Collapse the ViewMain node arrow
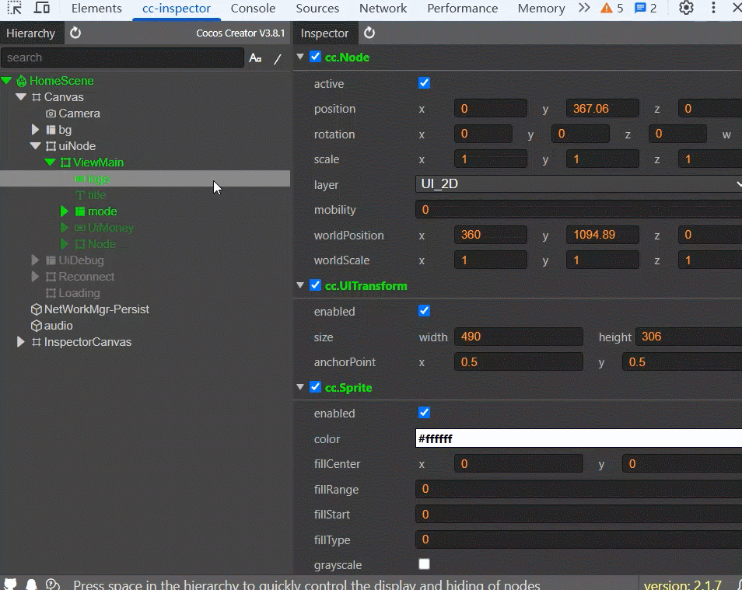 (x=50, y=162)
